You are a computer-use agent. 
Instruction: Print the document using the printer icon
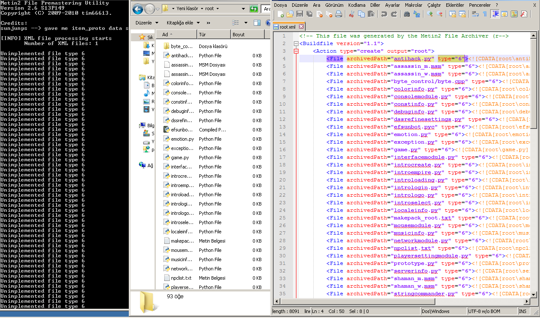(x=339, y=14)
